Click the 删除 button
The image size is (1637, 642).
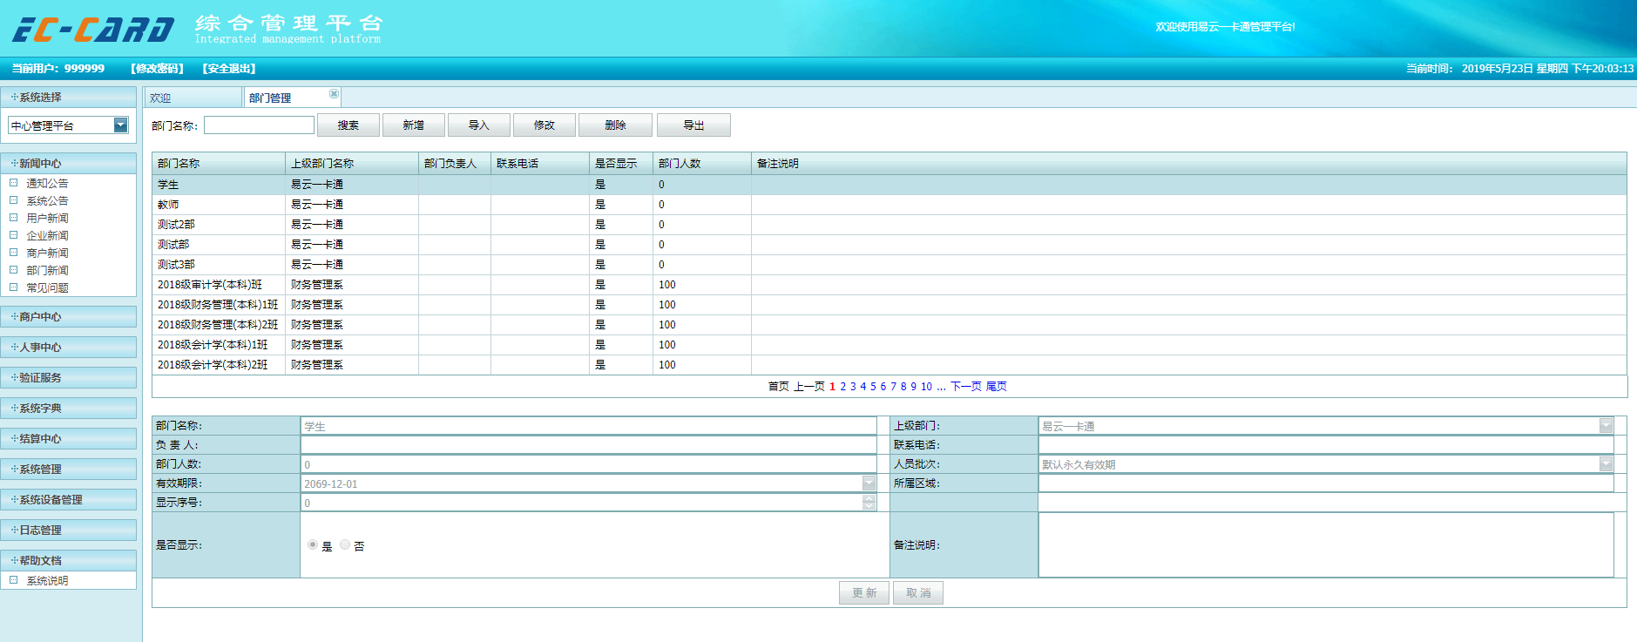pos(615,125)
